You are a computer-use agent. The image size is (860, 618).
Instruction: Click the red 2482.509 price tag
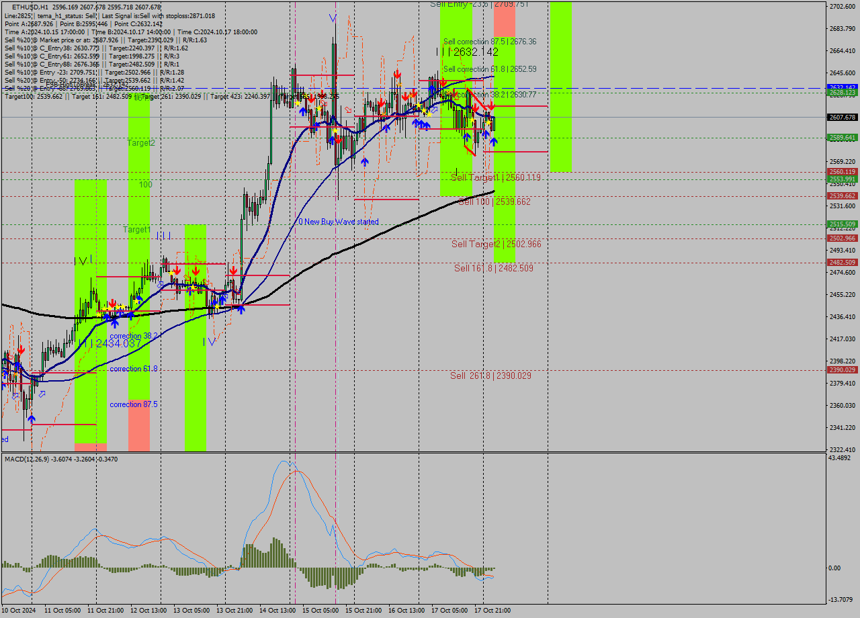coord(842,263)
